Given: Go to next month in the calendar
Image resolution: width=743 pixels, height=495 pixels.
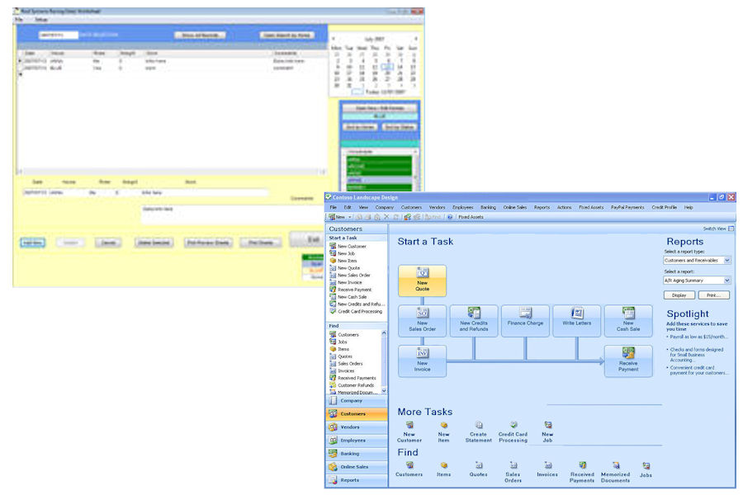Looking at the screenshot, I should click(x=415, y=39).
